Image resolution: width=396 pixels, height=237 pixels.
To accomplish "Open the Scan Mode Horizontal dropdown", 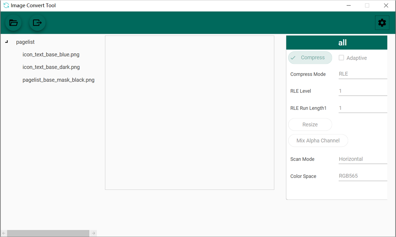I will [363, 159].
